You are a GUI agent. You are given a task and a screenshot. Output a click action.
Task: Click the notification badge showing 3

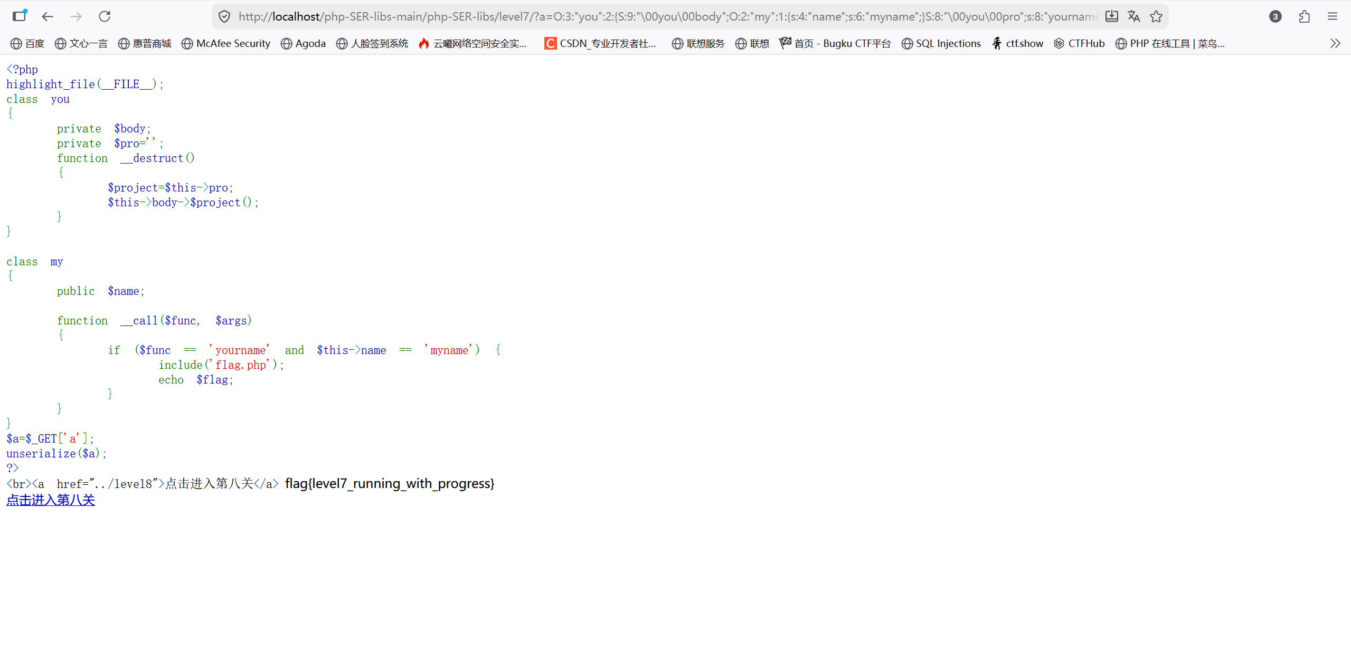1275,16
